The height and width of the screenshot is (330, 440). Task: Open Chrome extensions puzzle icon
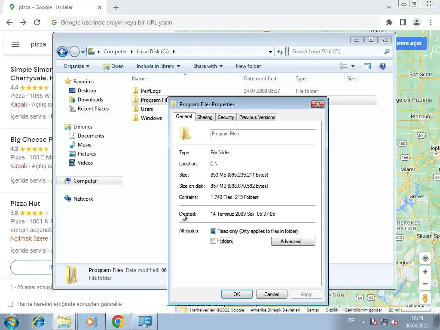389,22
